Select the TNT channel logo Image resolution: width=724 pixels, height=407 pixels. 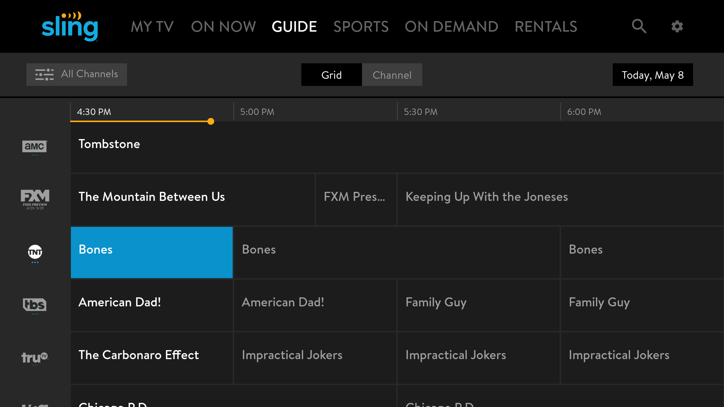35,252
